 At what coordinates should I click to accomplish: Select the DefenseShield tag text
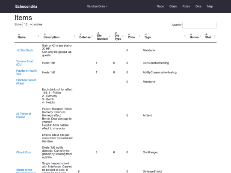152,171
